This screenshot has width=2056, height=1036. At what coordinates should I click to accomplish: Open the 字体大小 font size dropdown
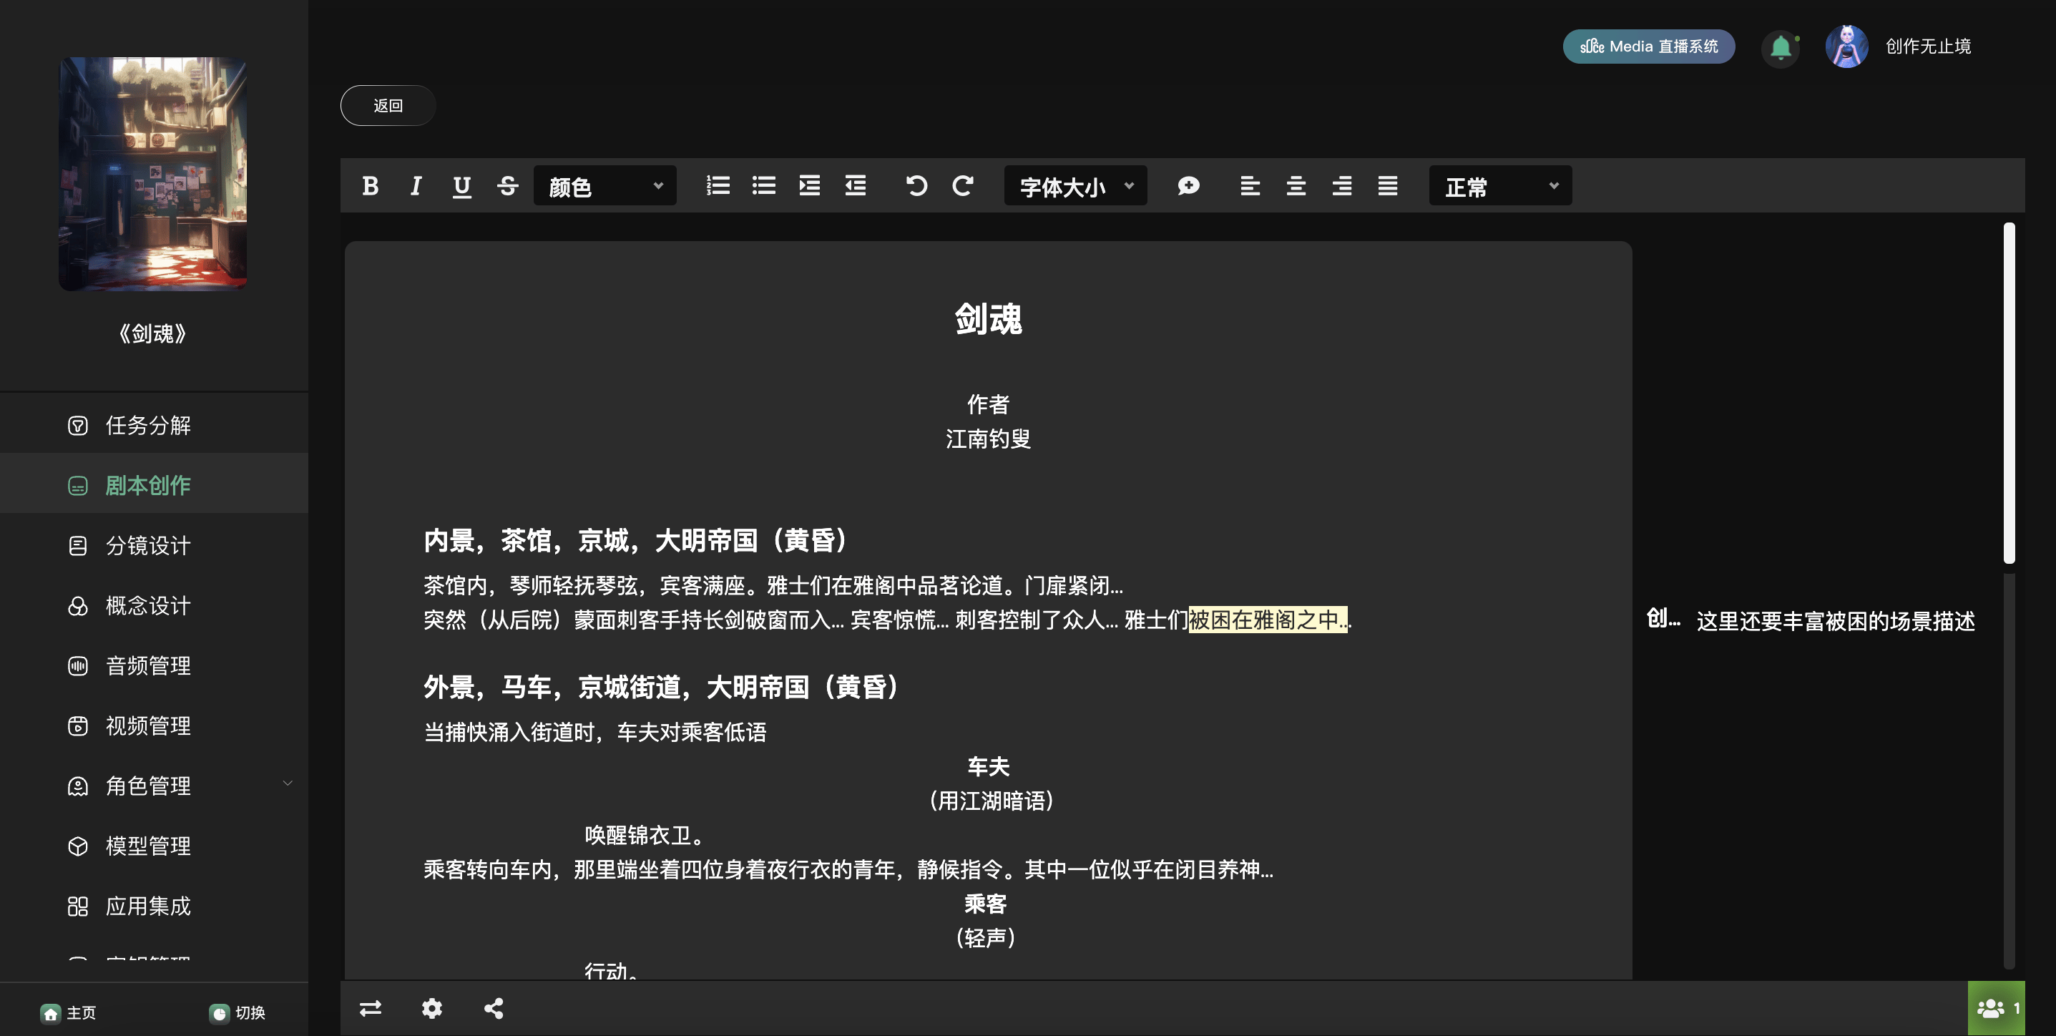point(1075,186)
